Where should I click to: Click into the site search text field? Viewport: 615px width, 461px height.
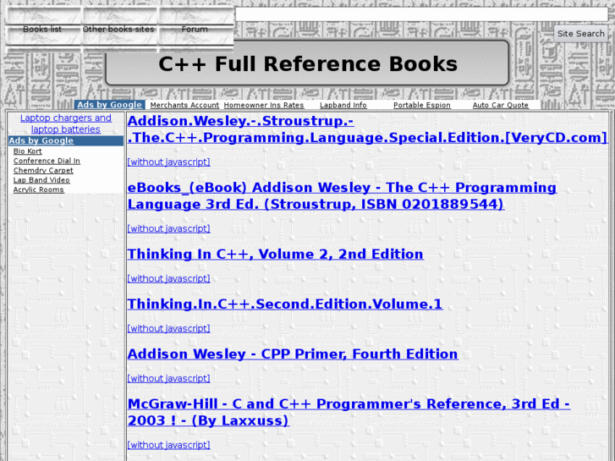[421, 14]
